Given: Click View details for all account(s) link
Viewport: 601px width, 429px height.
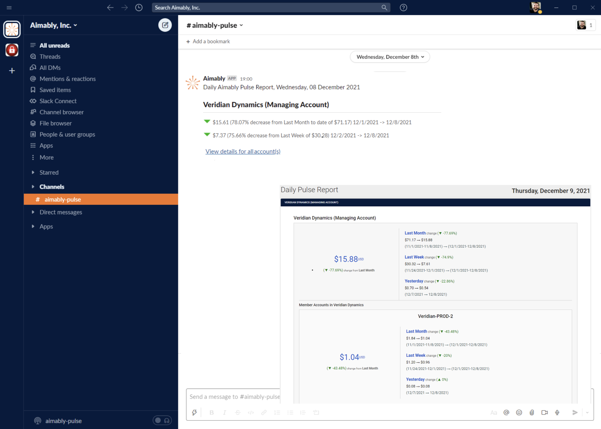Looking at the screenshot, I should [243, 151].
